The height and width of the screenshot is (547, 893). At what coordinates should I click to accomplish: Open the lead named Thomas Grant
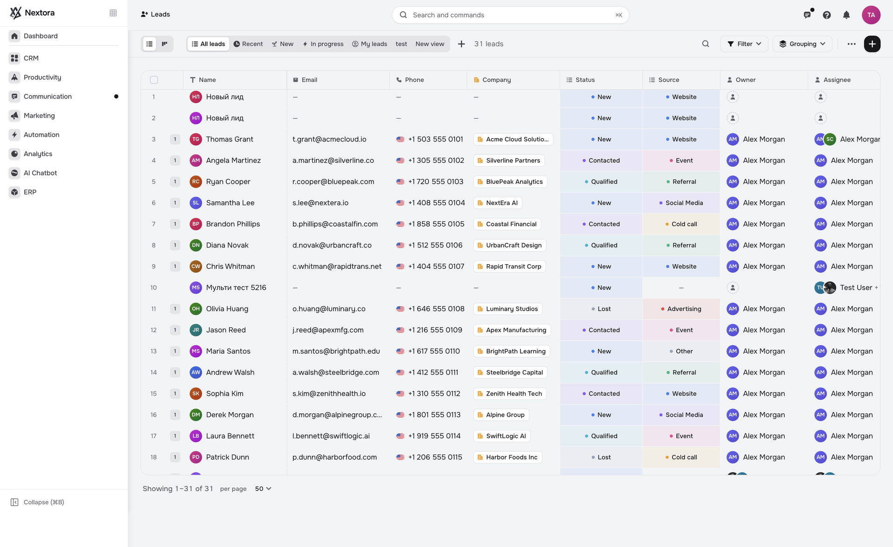pyautogui.click(x=229, y=139)
